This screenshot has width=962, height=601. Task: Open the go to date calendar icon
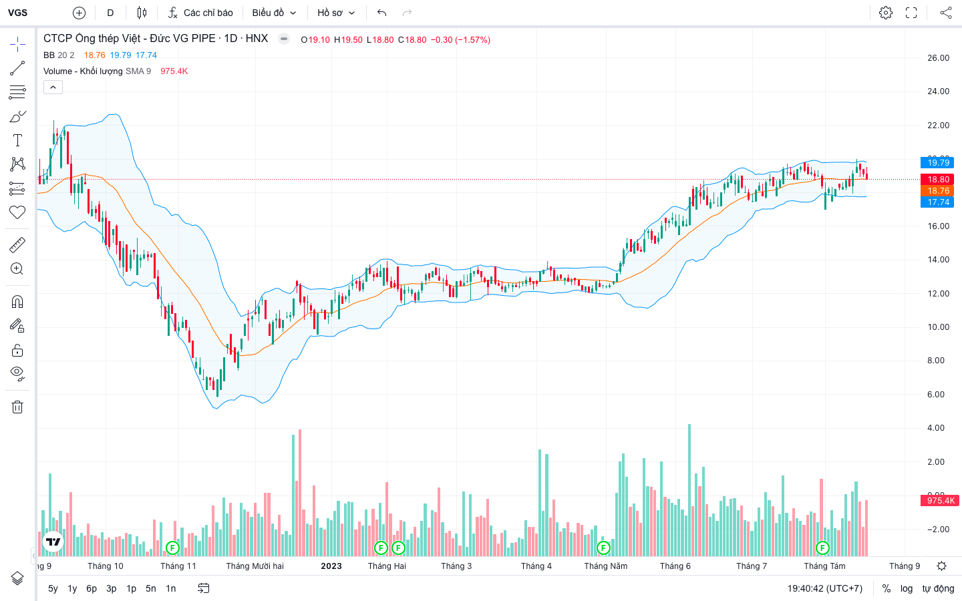[204, 588]
